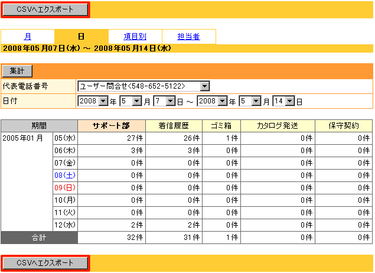Switch to the 月 tab
This screenshot has height=273, width=375.
click(x=28, y=37)
